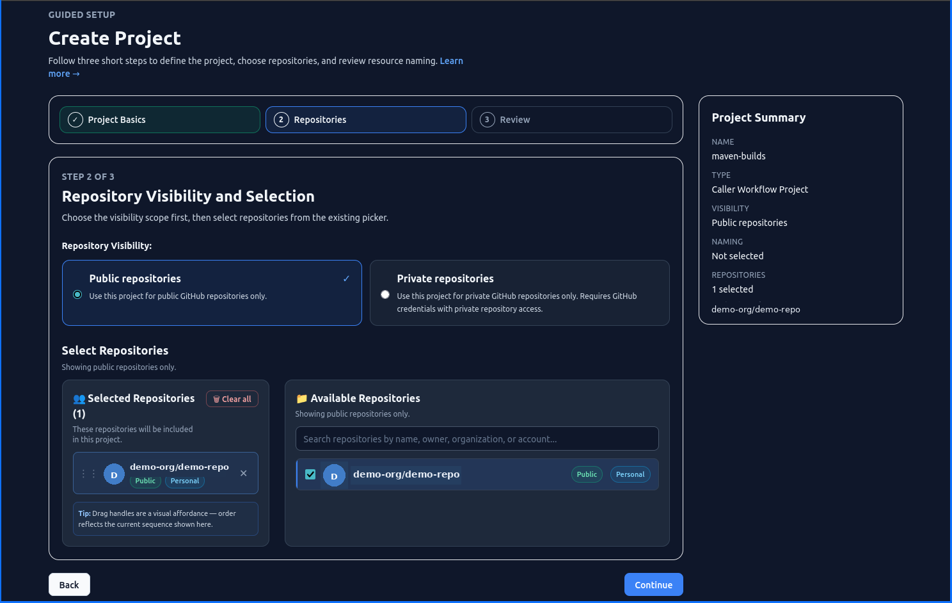Click the Back button
Screen dimensions: 952x603
(x=69, y=584)
